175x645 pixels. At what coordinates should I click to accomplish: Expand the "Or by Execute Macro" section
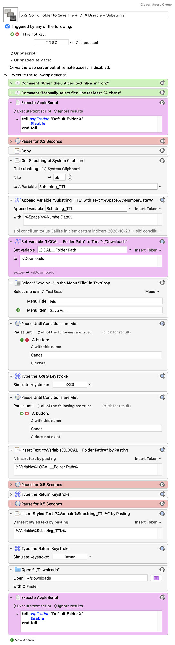click(x=12, y=60)
